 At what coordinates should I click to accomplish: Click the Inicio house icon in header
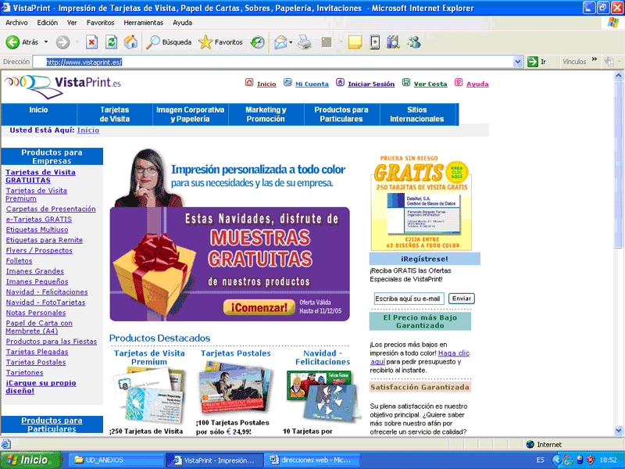click(249, 83)
